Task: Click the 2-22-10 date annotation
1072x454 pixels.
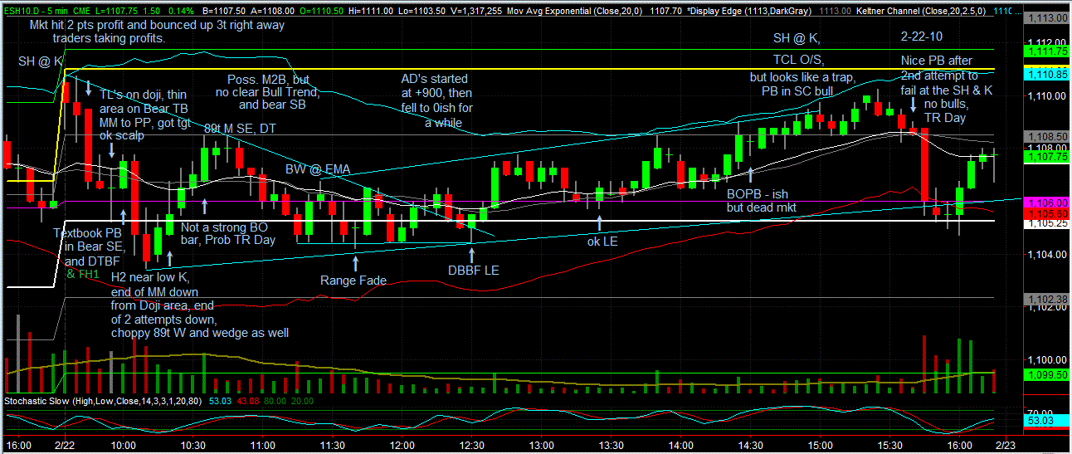Action: coord(923,38)
